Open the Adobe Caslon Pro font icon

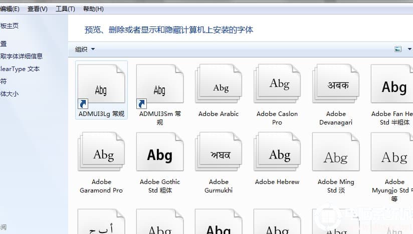[277, 84]
